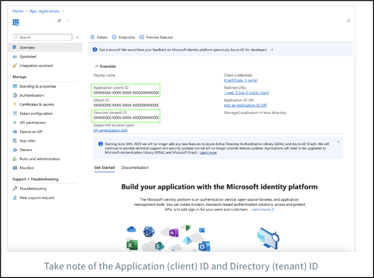This screenshot has height=278, width=374.
Task: Click the Token configuration icon
Action: tap(15, 113)
